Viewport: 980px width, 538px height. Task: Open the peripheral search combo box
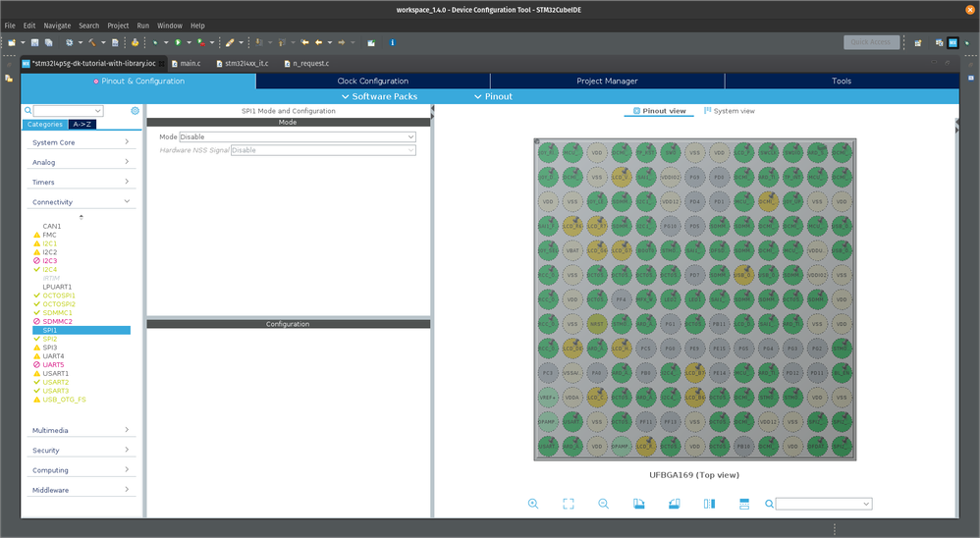[x=68, y=111]
